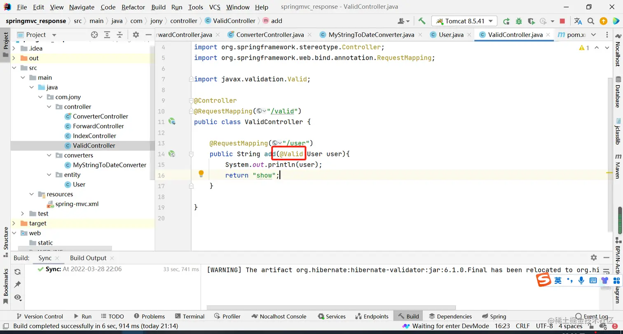Open the Sogou skin shirt icon

(604, 281)
